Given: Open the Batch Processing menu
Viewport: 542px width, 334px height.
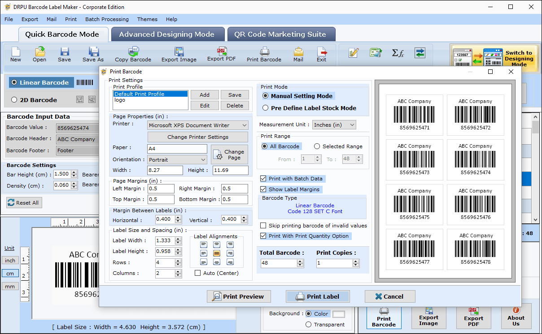Looking at the screenshot, I should (x=107, y=19).
